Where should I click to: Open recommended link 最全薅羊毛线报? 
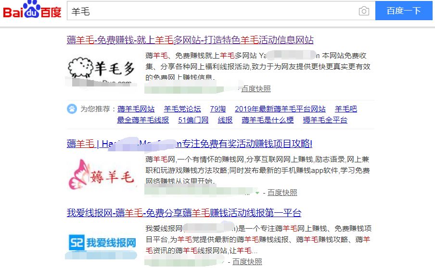(143, 120)
